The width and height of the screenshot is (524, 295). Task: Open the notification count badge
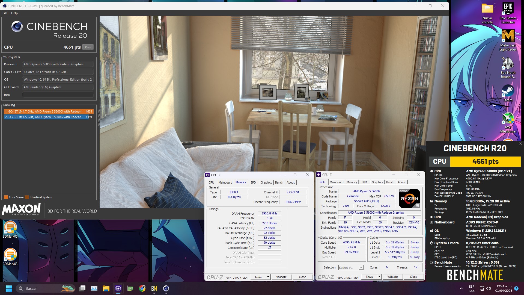[x=516, y=288]
